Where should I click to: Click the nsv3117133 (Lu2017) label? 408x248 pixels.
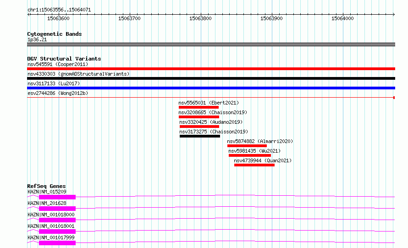click(x=54, y=83)
